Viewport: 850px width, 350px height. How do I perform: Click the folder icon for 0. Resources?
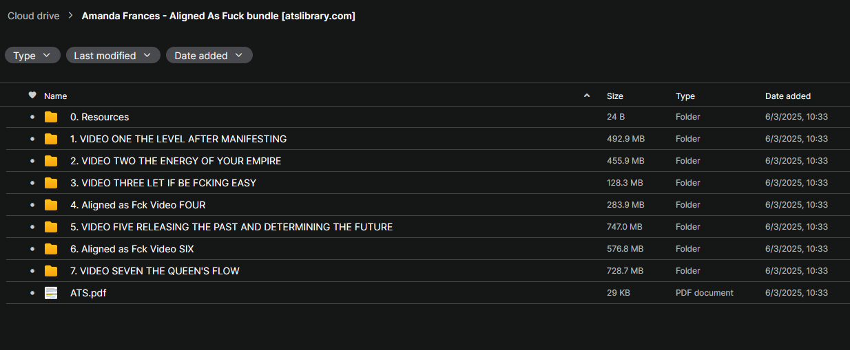click(51, 117)
